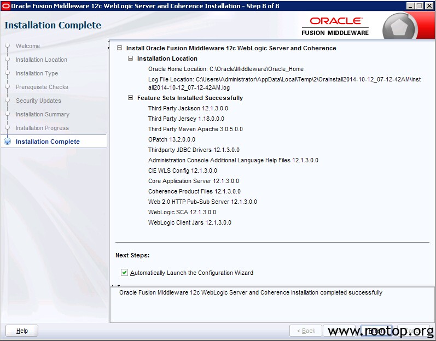This screenshot has width=436, height=341.
Task: Select Thirdparty JDBC Drivers 12.1.3.0.0 row
Action: coord(194,150)
